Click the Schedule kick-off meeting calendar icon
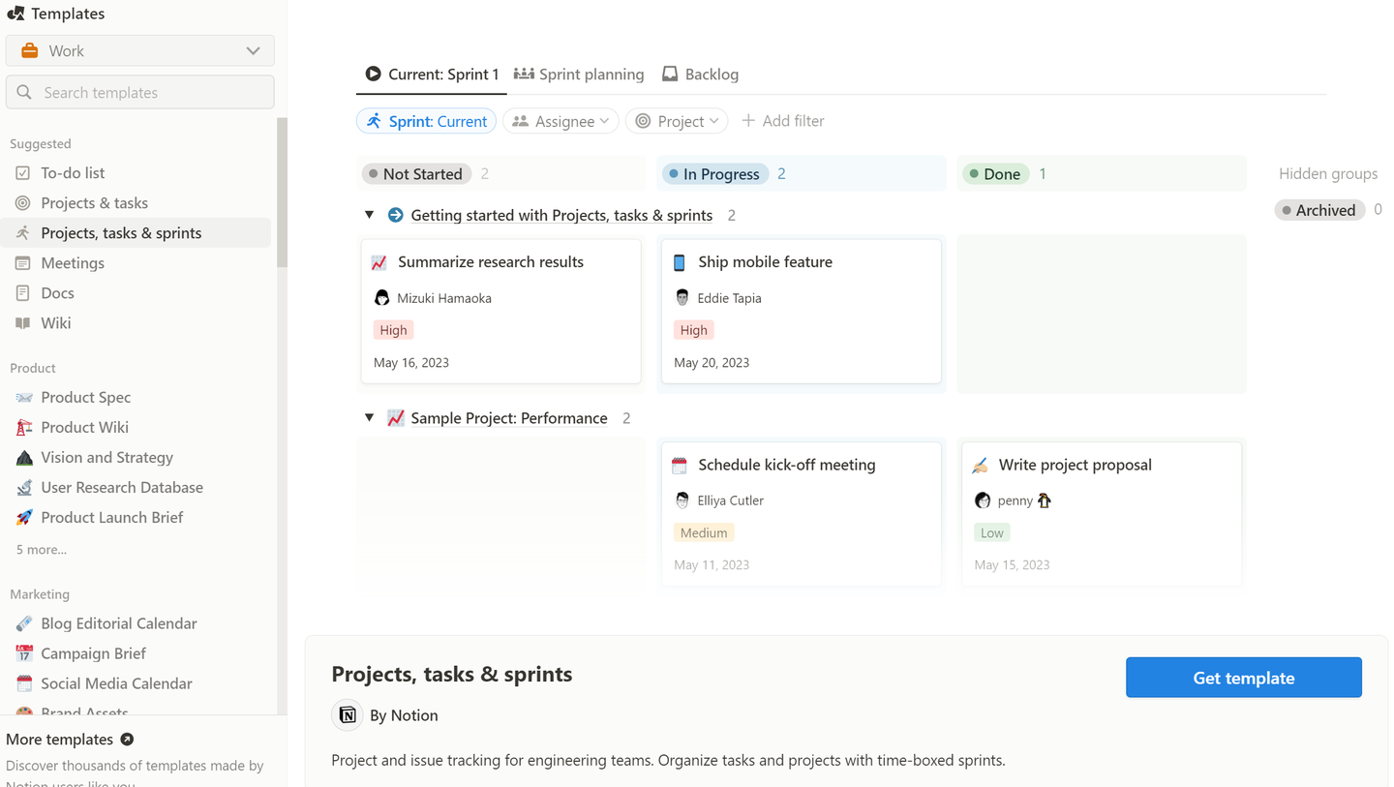 click(x=680, y=466)
